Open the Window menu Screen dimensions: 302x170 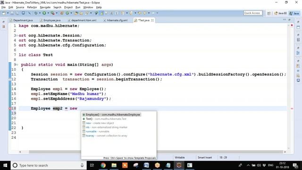(88, 8)
